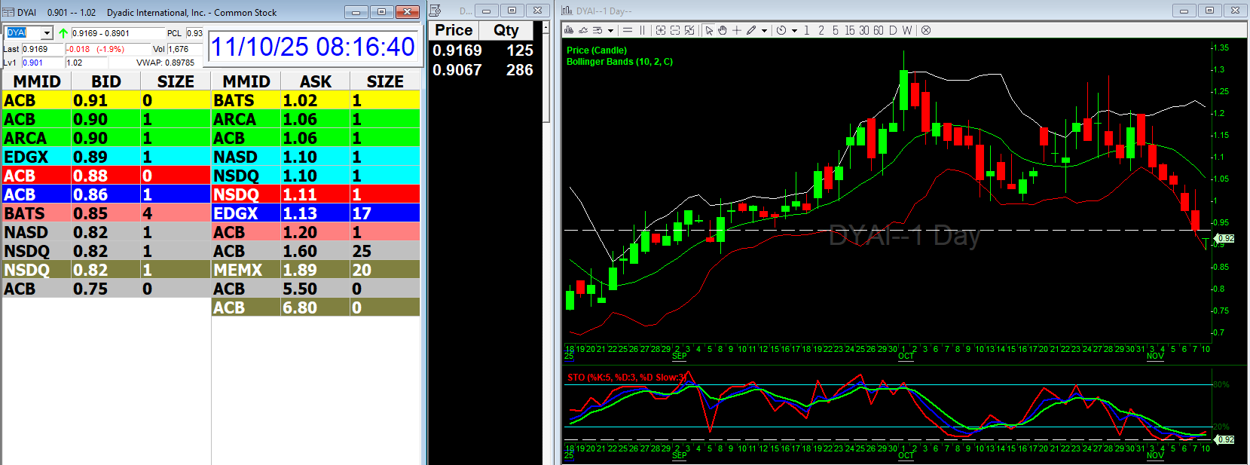Open the dropdown arrow beside the clock icon
The height and width of the screenshot is (465, 1250).
tap(794, 31)
